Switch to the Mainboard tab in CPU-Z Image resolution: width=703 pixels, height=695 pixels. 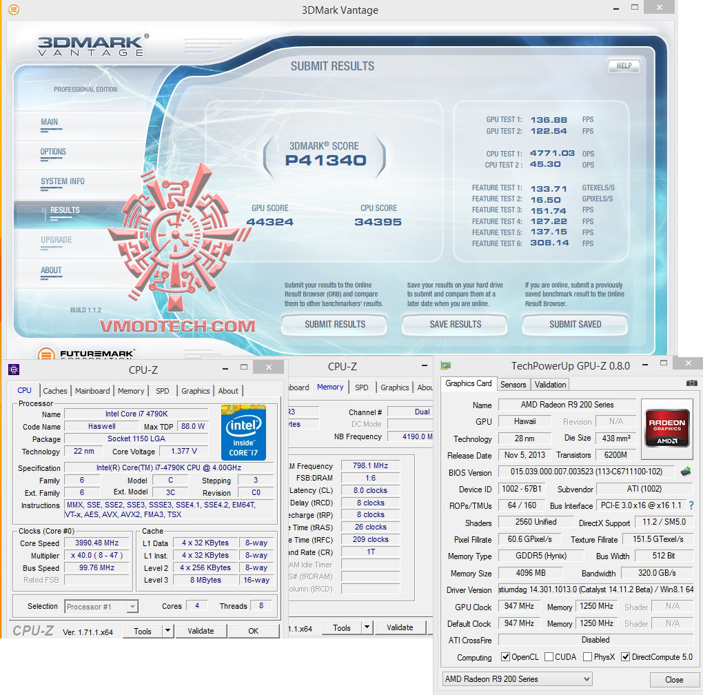(92, 390)
